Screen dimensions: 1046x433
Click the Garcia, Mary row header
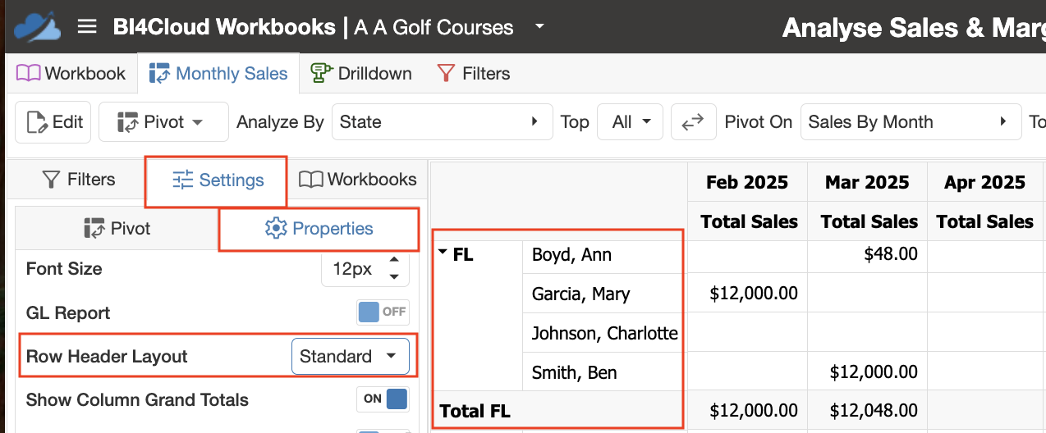[x=604, y=294]
